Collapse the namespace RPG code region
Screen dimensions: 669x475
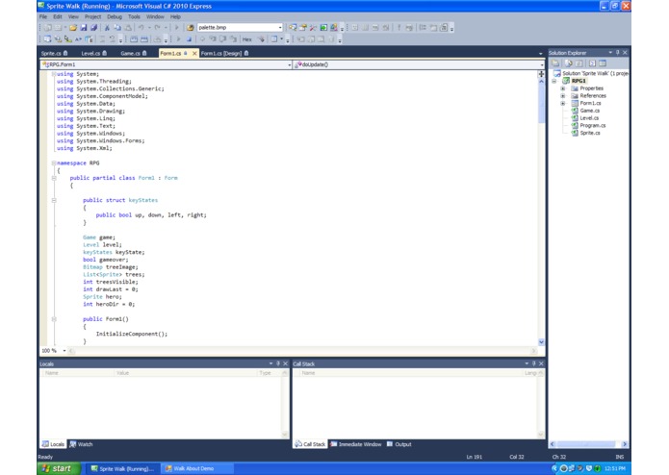click(x=54, y=163)
